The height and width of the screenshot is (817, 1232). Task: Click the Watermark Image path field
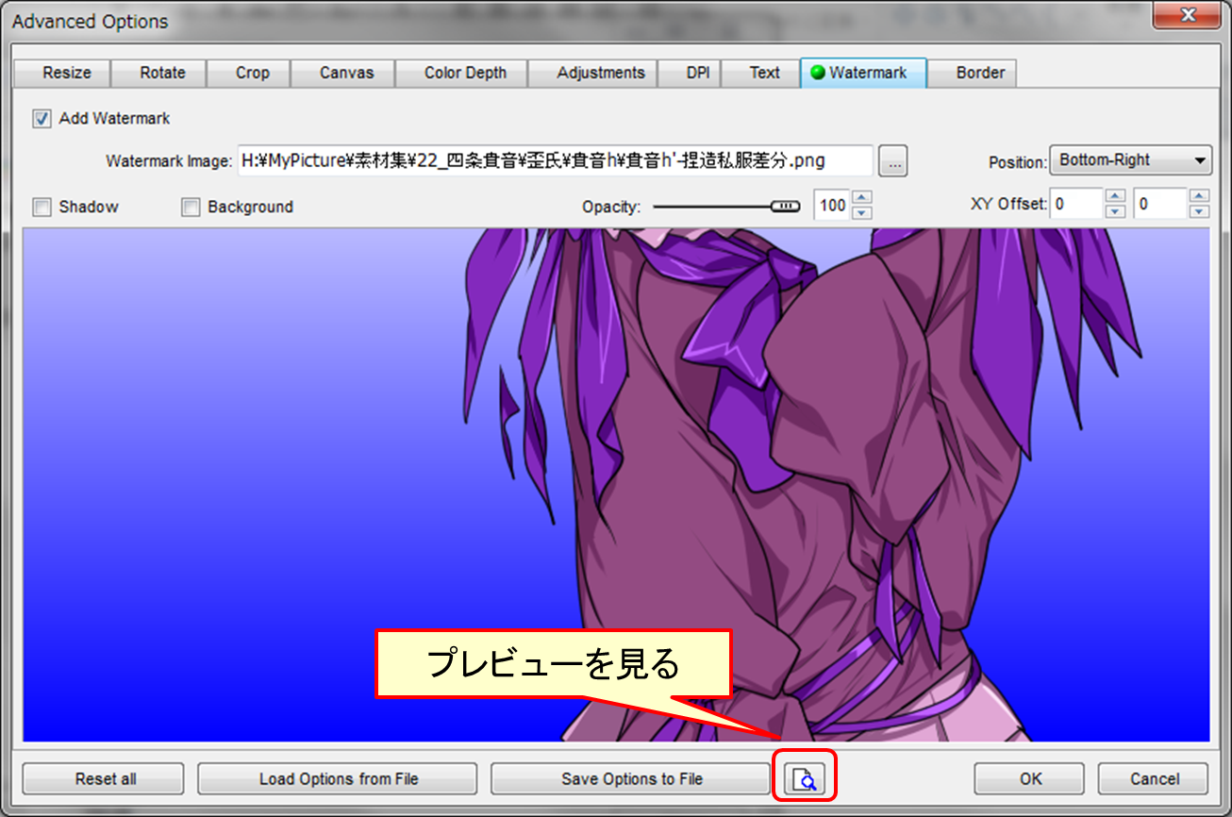(555, 161)
